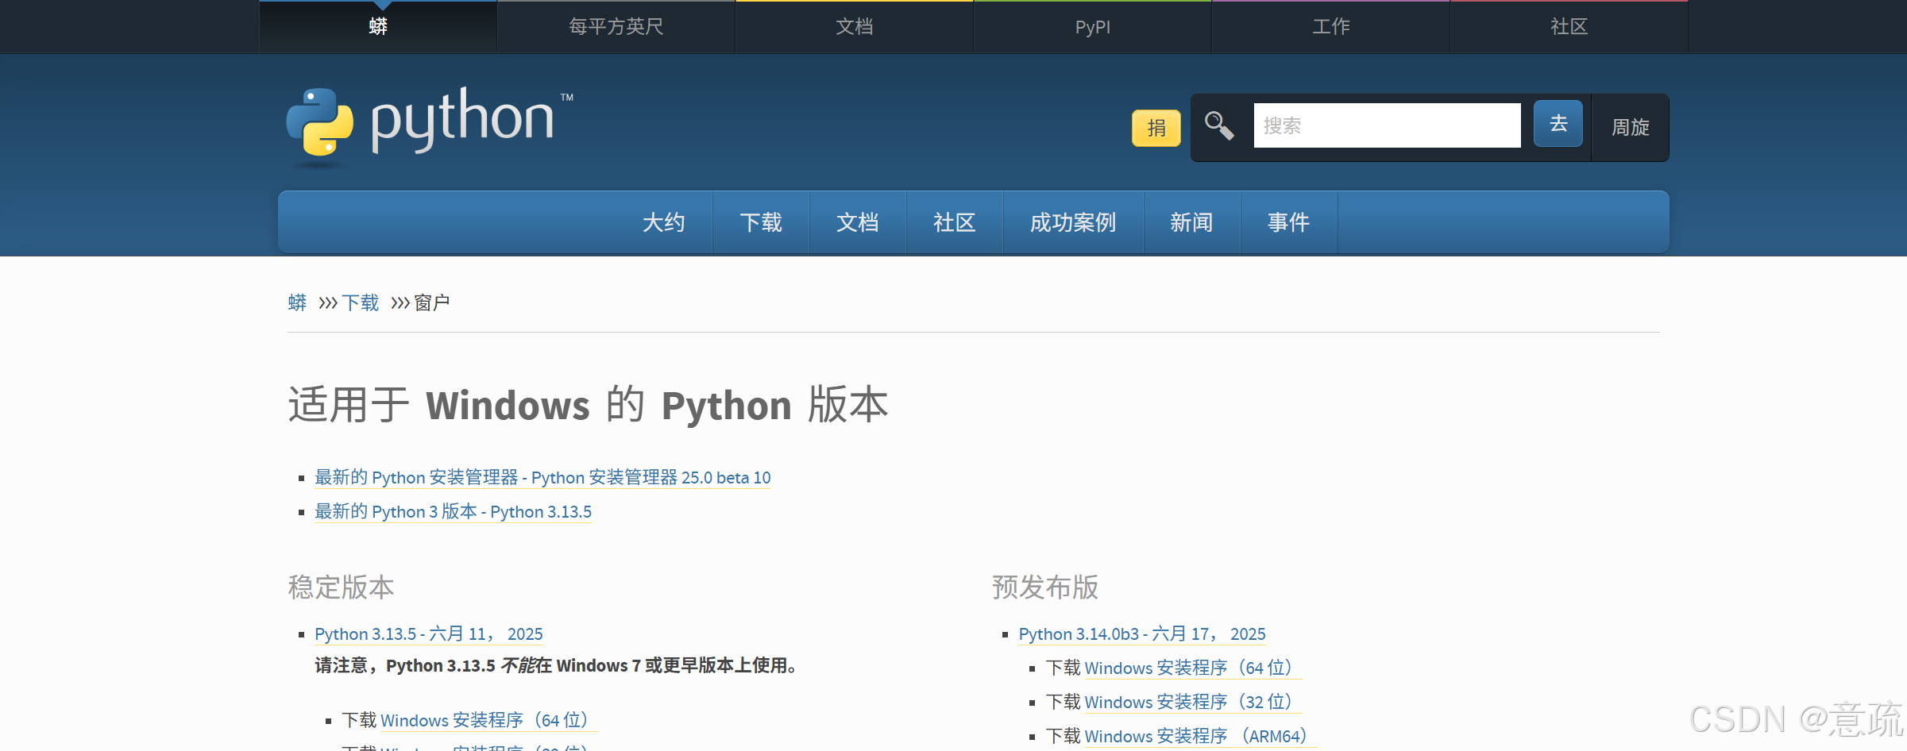Open the 大约 main navigation menu
Image resolution: width=1907 pixels, height=751 pixels.
(664, 222)
